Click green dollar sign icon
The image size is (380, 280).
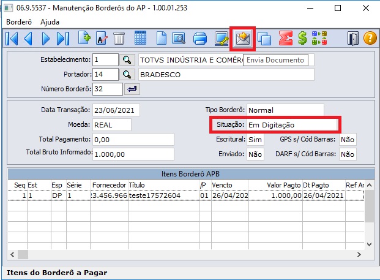[302, 38]
